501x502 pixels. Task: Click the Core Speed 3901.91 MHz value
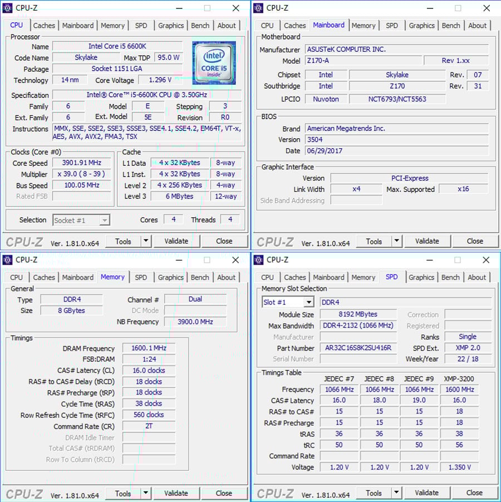coord(82,163)
